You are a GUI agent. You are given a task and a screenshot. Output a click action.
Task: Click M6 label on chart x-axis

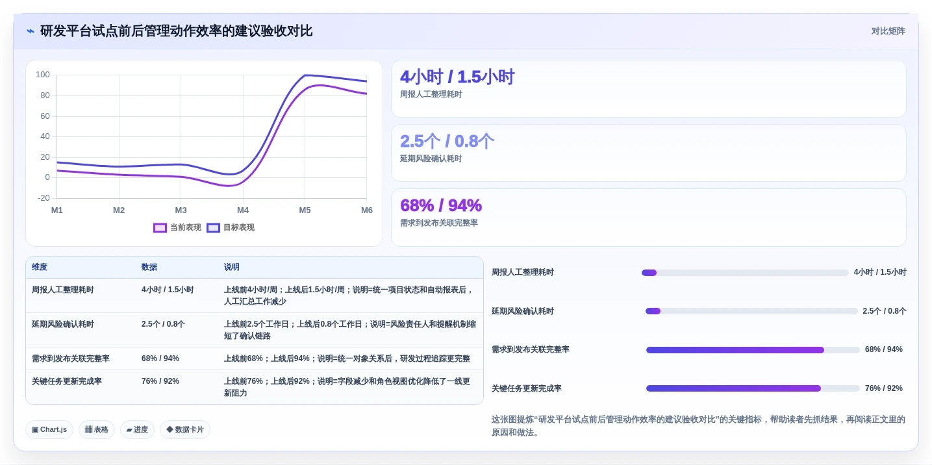point(367,210)
